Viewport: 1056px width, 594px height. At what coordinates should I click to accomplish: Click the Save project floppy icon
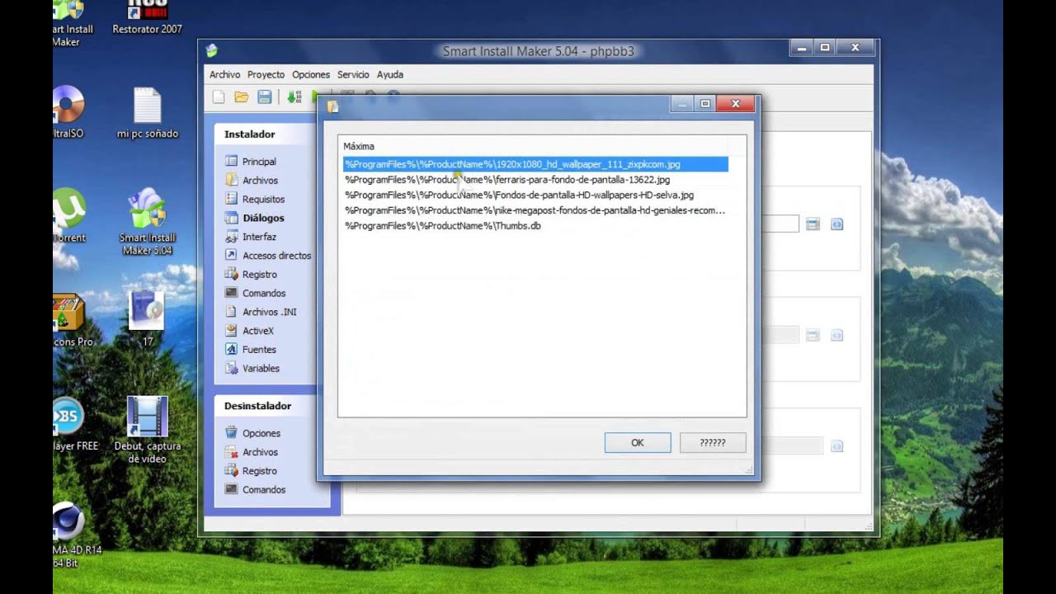point(265,97)
